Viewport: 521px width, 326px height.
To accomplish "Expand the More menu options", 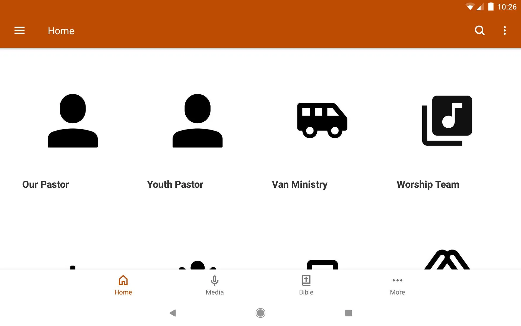I will coord(397,284).
